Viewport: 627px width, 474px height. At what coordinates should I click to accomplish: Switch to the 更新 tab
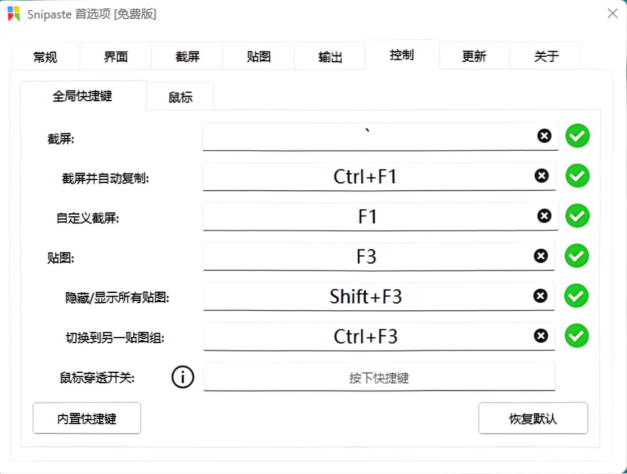pyautogui.click(x=474, y=55)
